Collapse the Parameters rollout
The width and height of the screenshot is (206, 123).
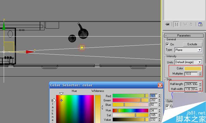pos(166,35)
